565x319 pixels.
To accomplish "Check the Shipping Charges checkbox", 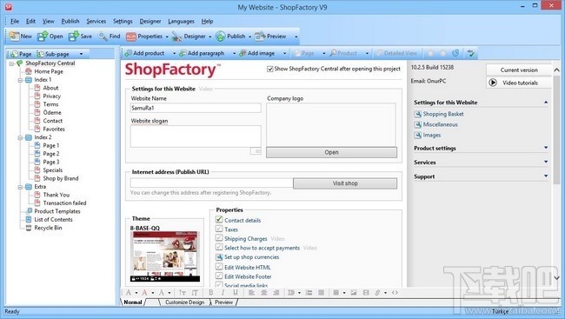I will point(219,238).
